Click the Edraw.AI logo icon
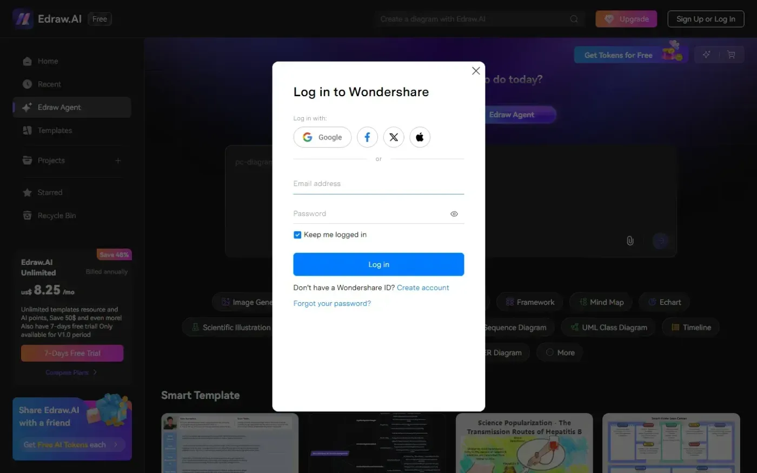 [x=23, y=19]
